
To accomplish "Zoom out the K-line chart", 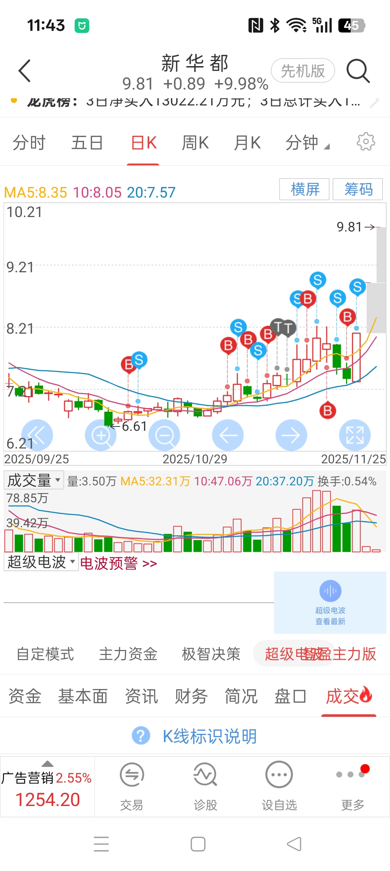I will pos(164,435).
